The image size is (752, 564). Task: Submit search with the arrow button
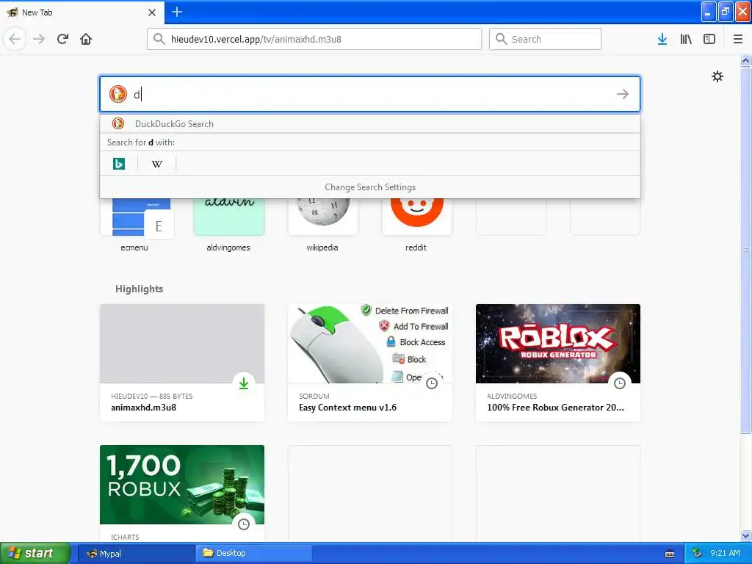tap(623, 94)
